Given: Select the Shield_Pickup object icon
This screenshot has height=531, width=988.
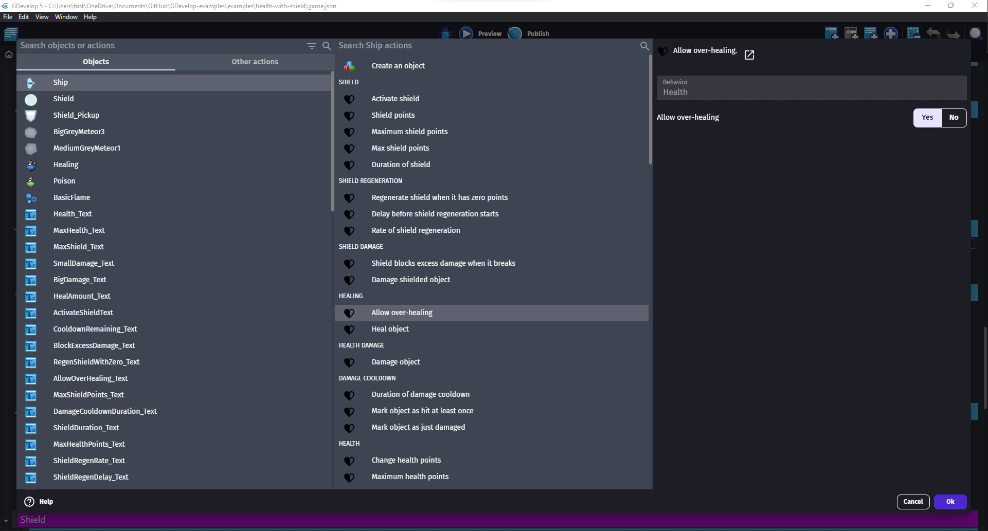Looking at the screenshot, I should [x=31, y=116].
